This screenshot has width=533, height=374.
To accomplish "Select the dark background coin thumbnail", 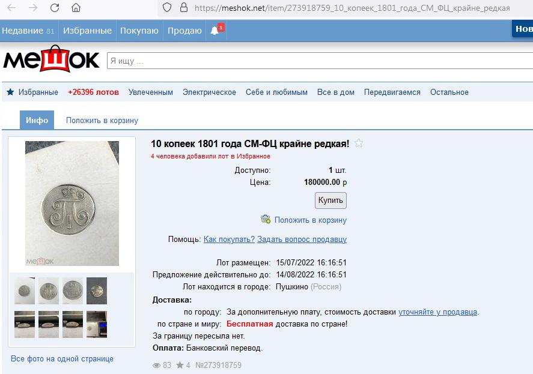I will (x=97, y=291).
